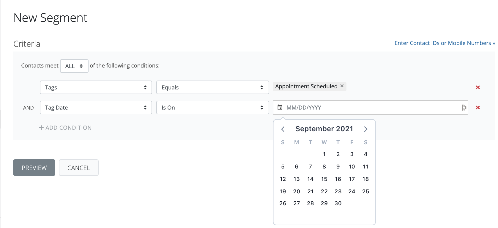Select September 15 in the calendar

coord(324,179)
